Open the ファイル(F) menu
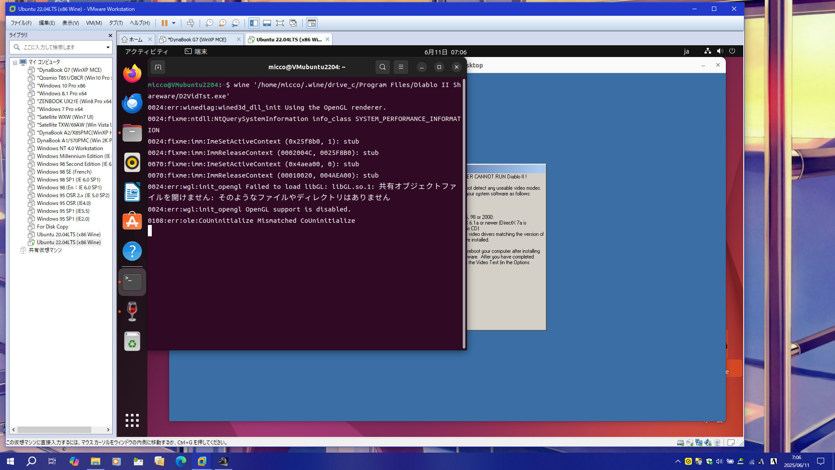 [x=21, y=23]
